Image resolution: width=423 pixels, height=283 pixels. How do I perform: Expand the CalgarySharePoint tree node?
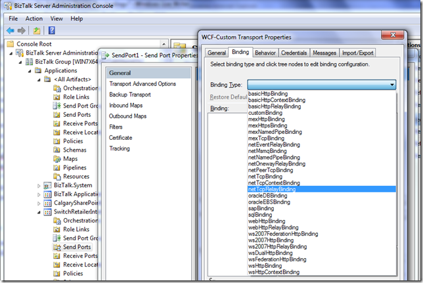tap(39, 204)
